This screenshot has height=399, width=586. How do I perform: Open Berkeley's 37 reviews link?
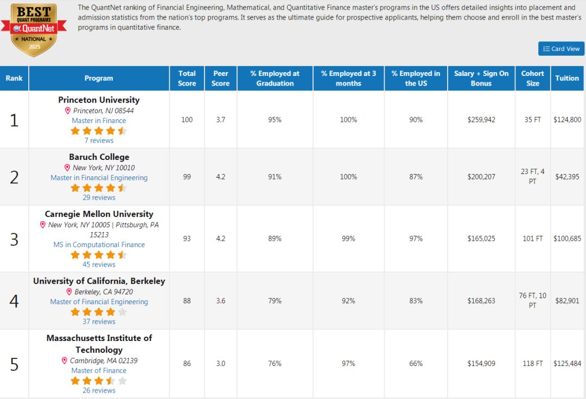99,321
